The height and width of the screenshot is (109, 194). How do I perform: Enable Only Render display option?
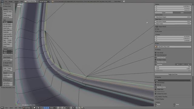click(156, 53)
